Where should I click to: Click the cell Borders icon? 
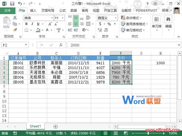[26, 30]
